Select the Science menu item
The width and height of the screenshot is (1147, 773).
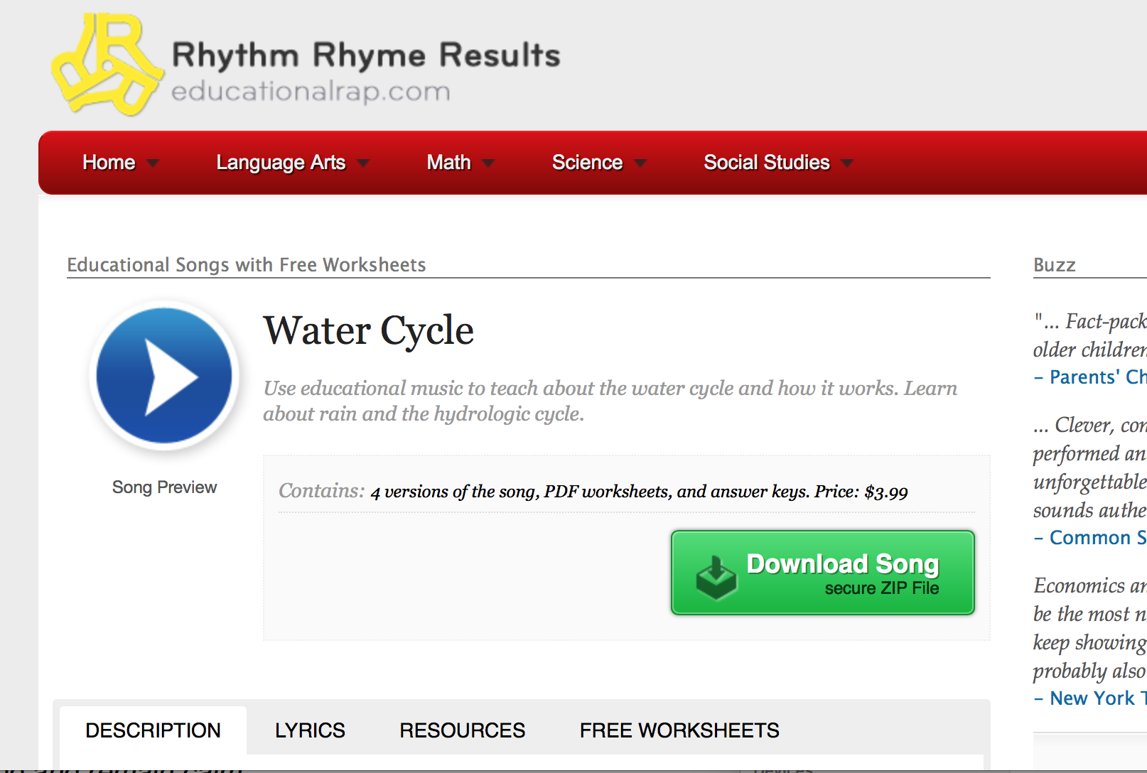[587, 163]
